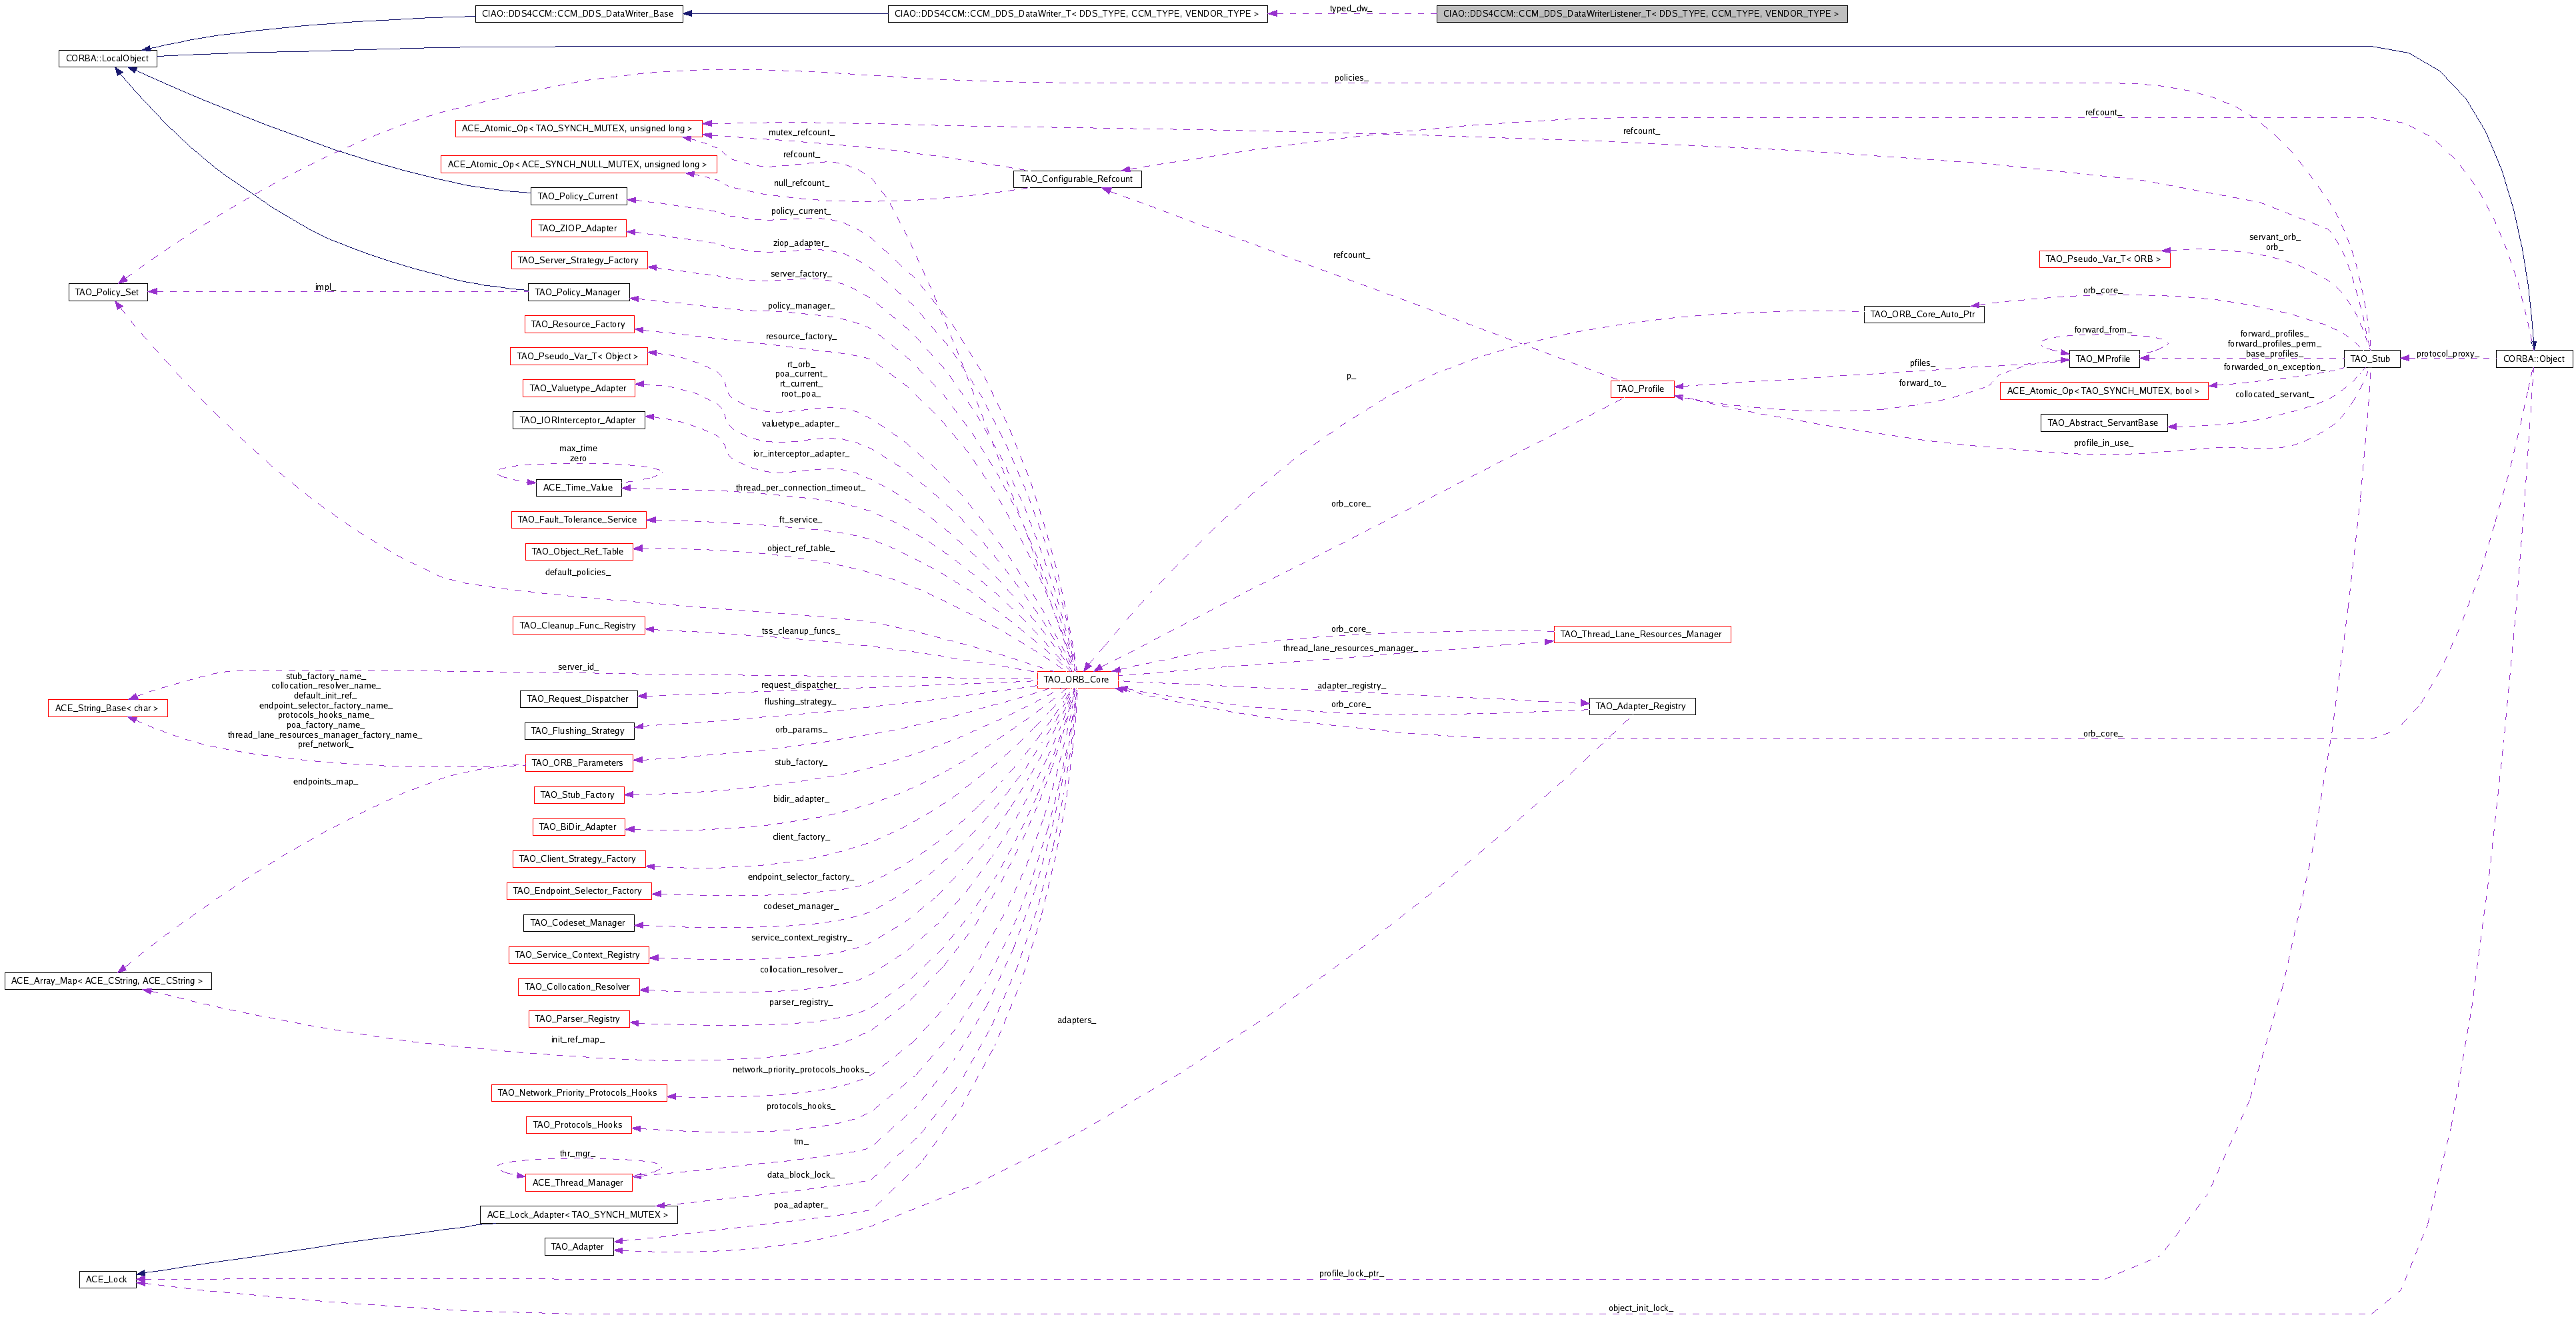Open the CORBA::LocalObject node
Image resolution: width=2576 pixels, height=1333 pixels.
pyautogui.click(x=107, y=58)
